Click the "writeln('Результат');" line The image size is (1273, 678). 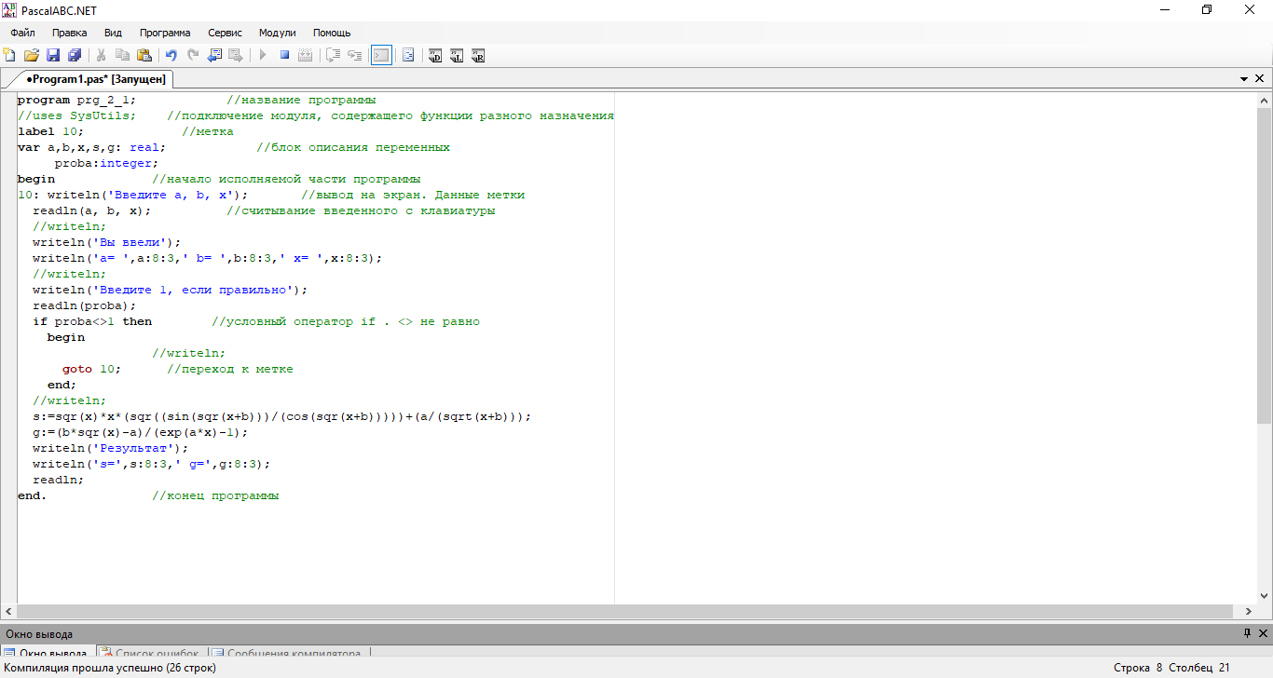coord(110,448)
